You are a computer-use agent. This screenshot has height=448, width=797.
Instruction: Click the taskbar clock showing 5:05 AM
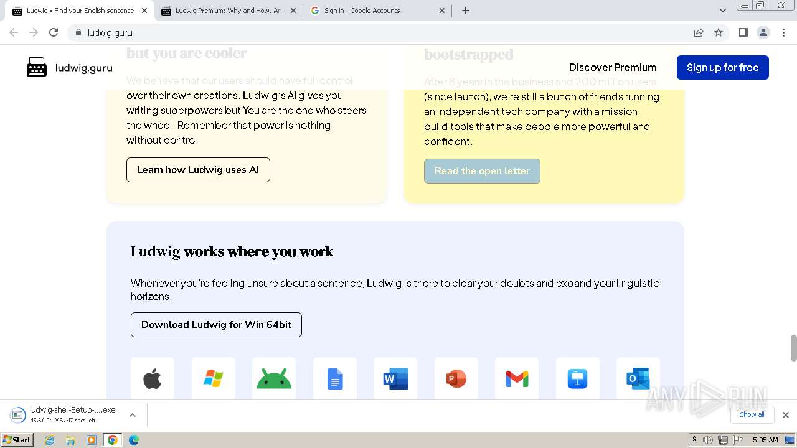point(765,440)
